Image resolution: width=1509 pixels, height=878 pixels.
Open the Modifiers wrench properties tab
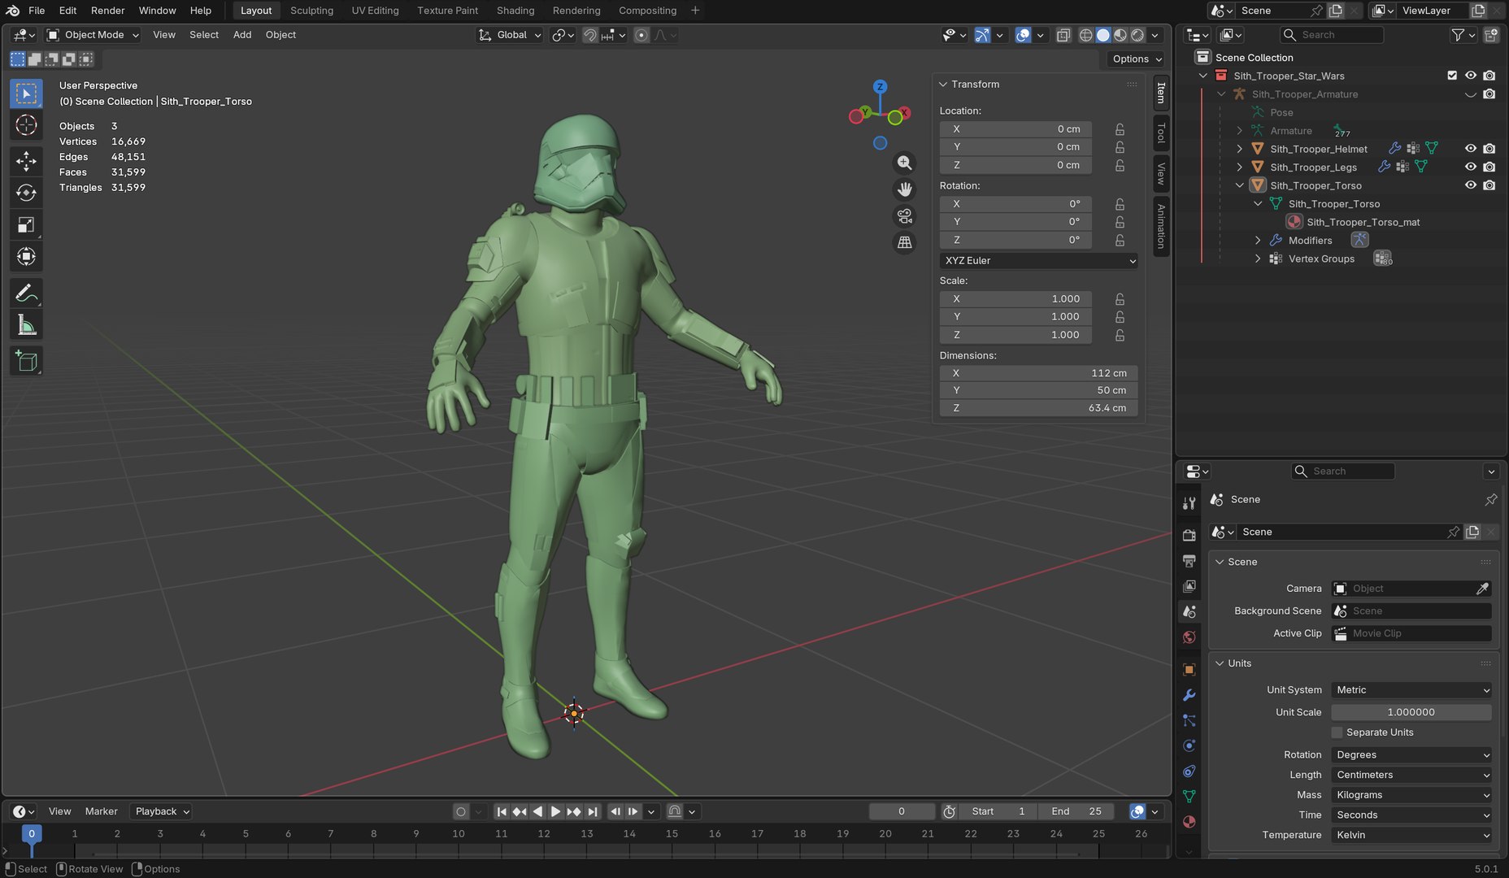tap(1189, 695)
